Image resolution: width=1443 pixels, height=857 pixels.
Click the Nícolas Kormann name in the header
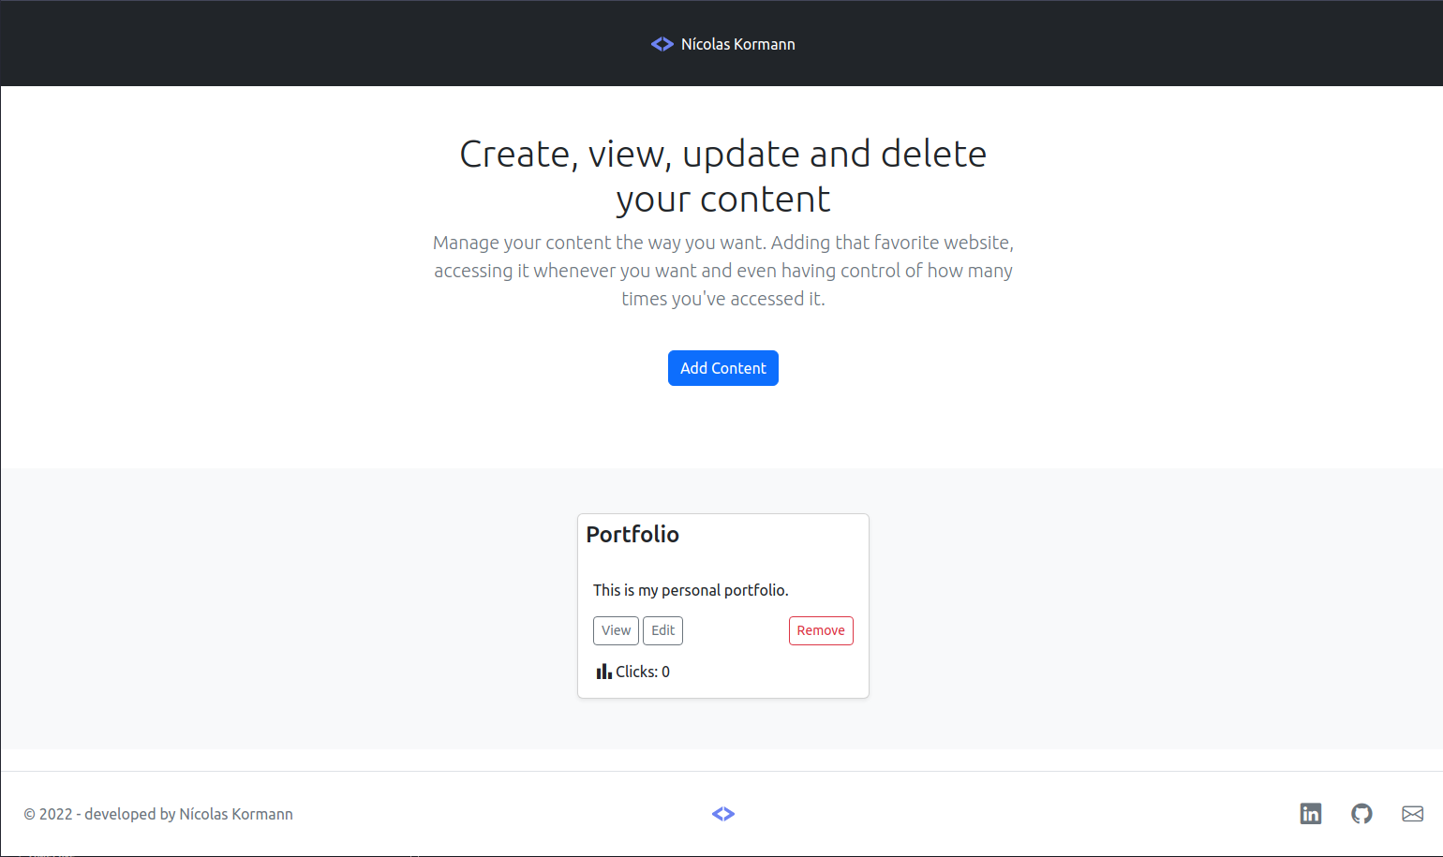(738, 43)
